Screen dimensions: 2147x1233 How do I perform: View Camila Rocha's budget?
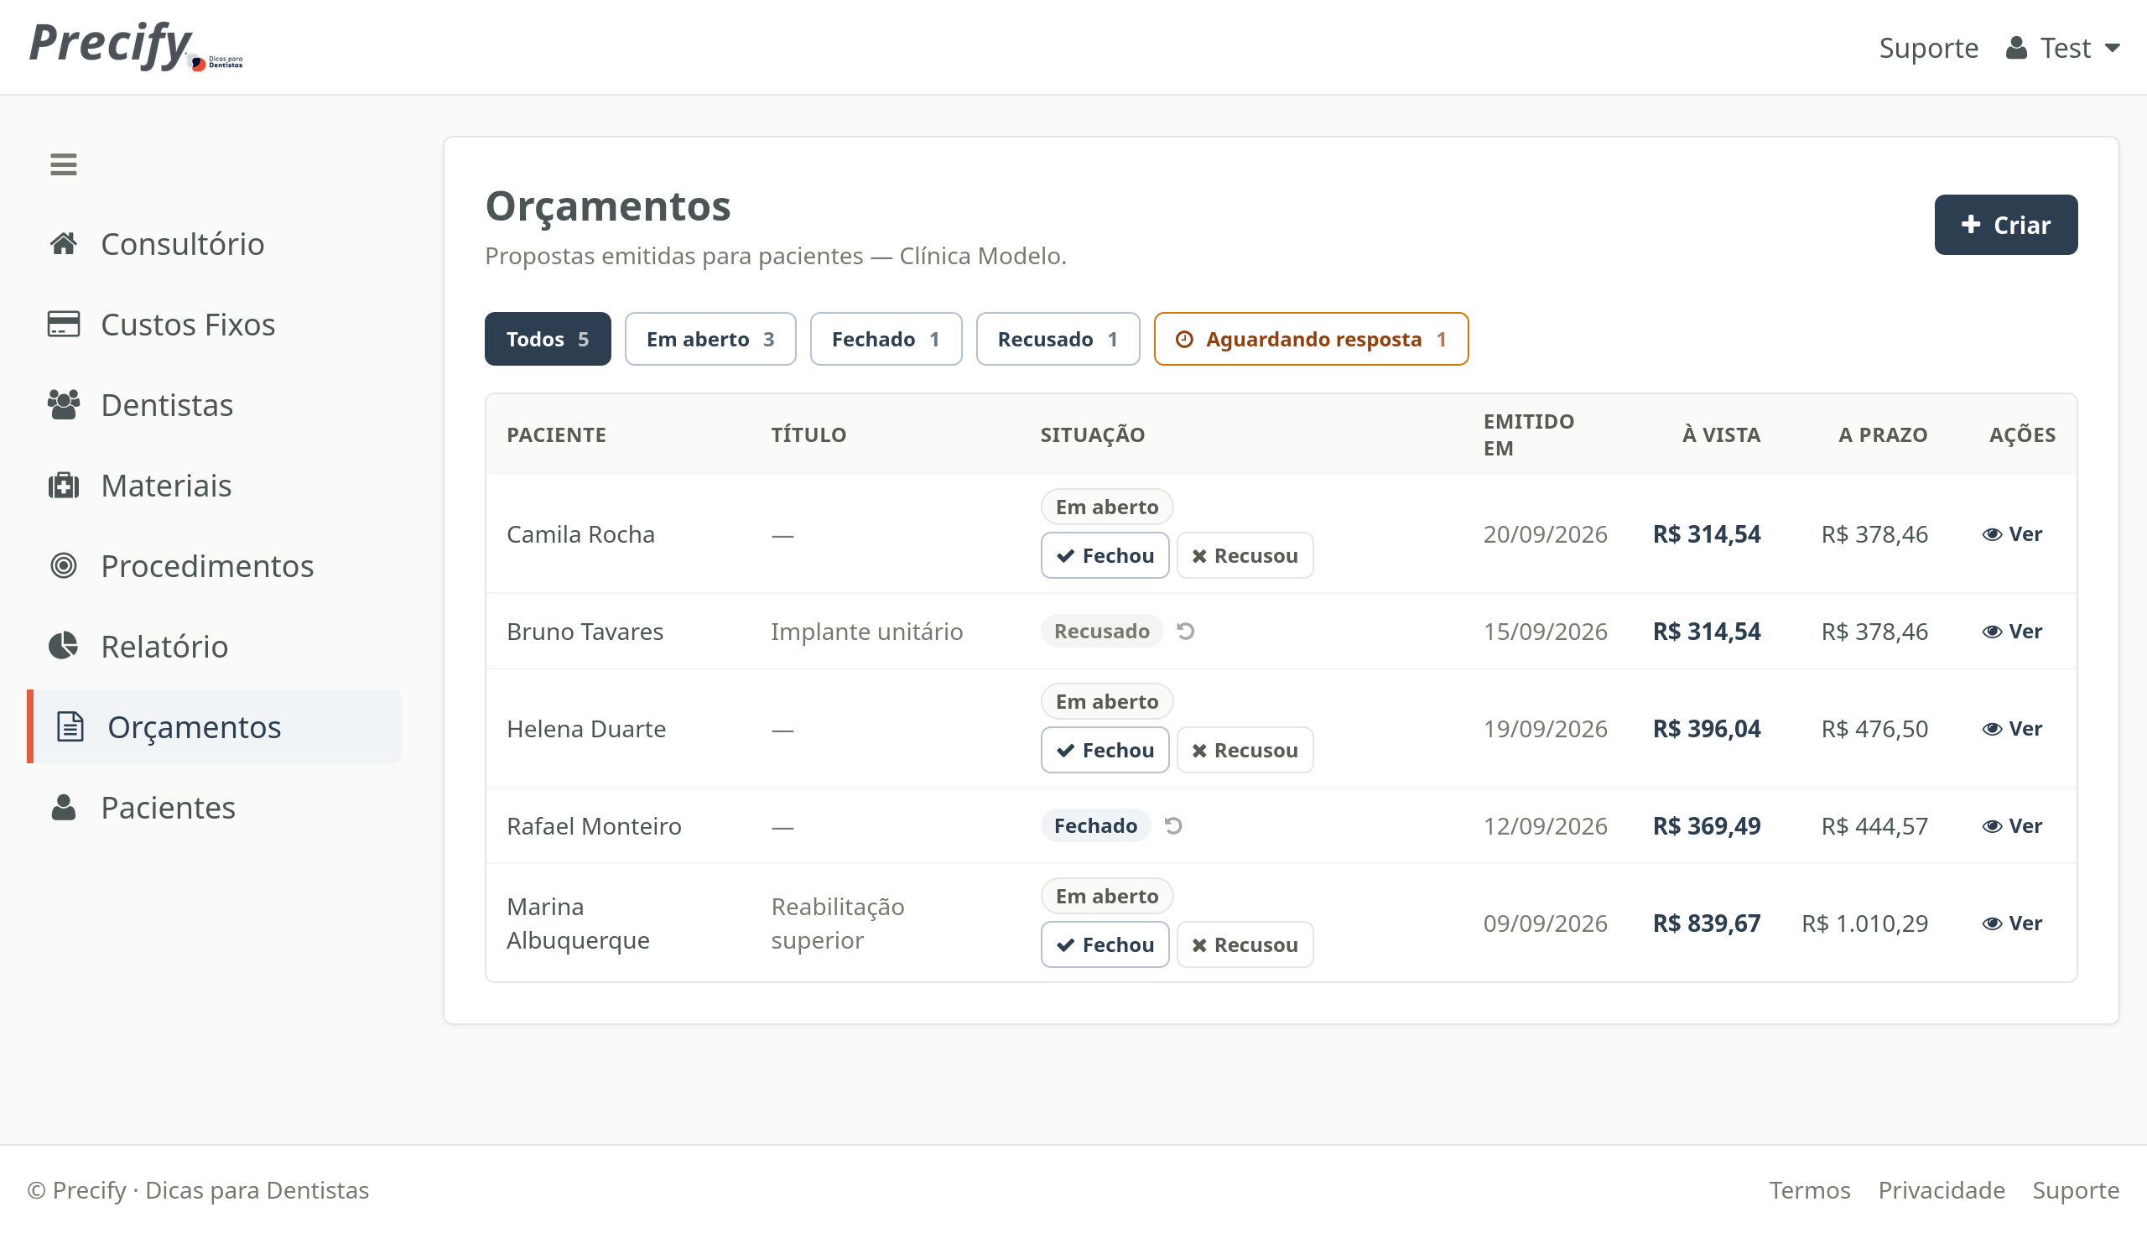(2011, 533)
